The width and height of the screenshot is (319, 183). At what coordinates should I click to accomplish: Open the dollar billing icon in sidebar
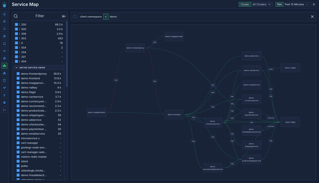coord(4,95)
